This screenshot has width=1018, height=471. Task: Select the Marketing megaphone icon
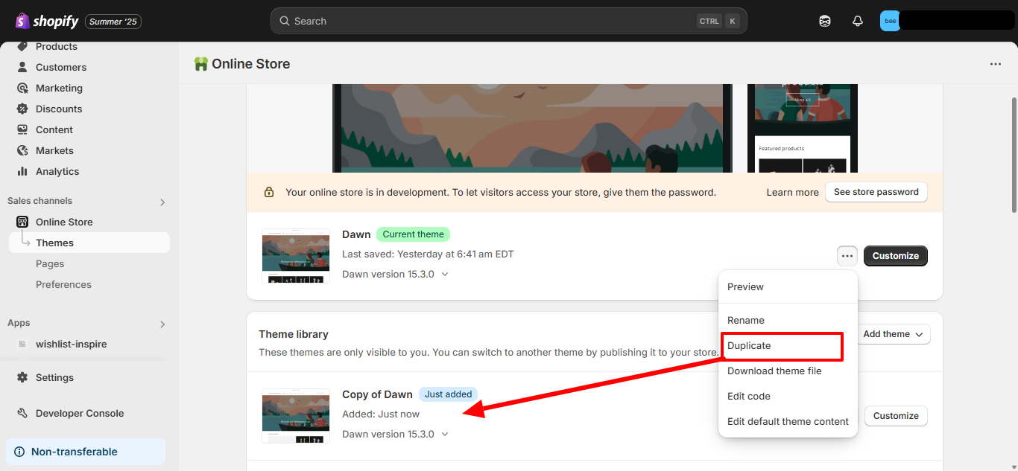click(22, 88)
